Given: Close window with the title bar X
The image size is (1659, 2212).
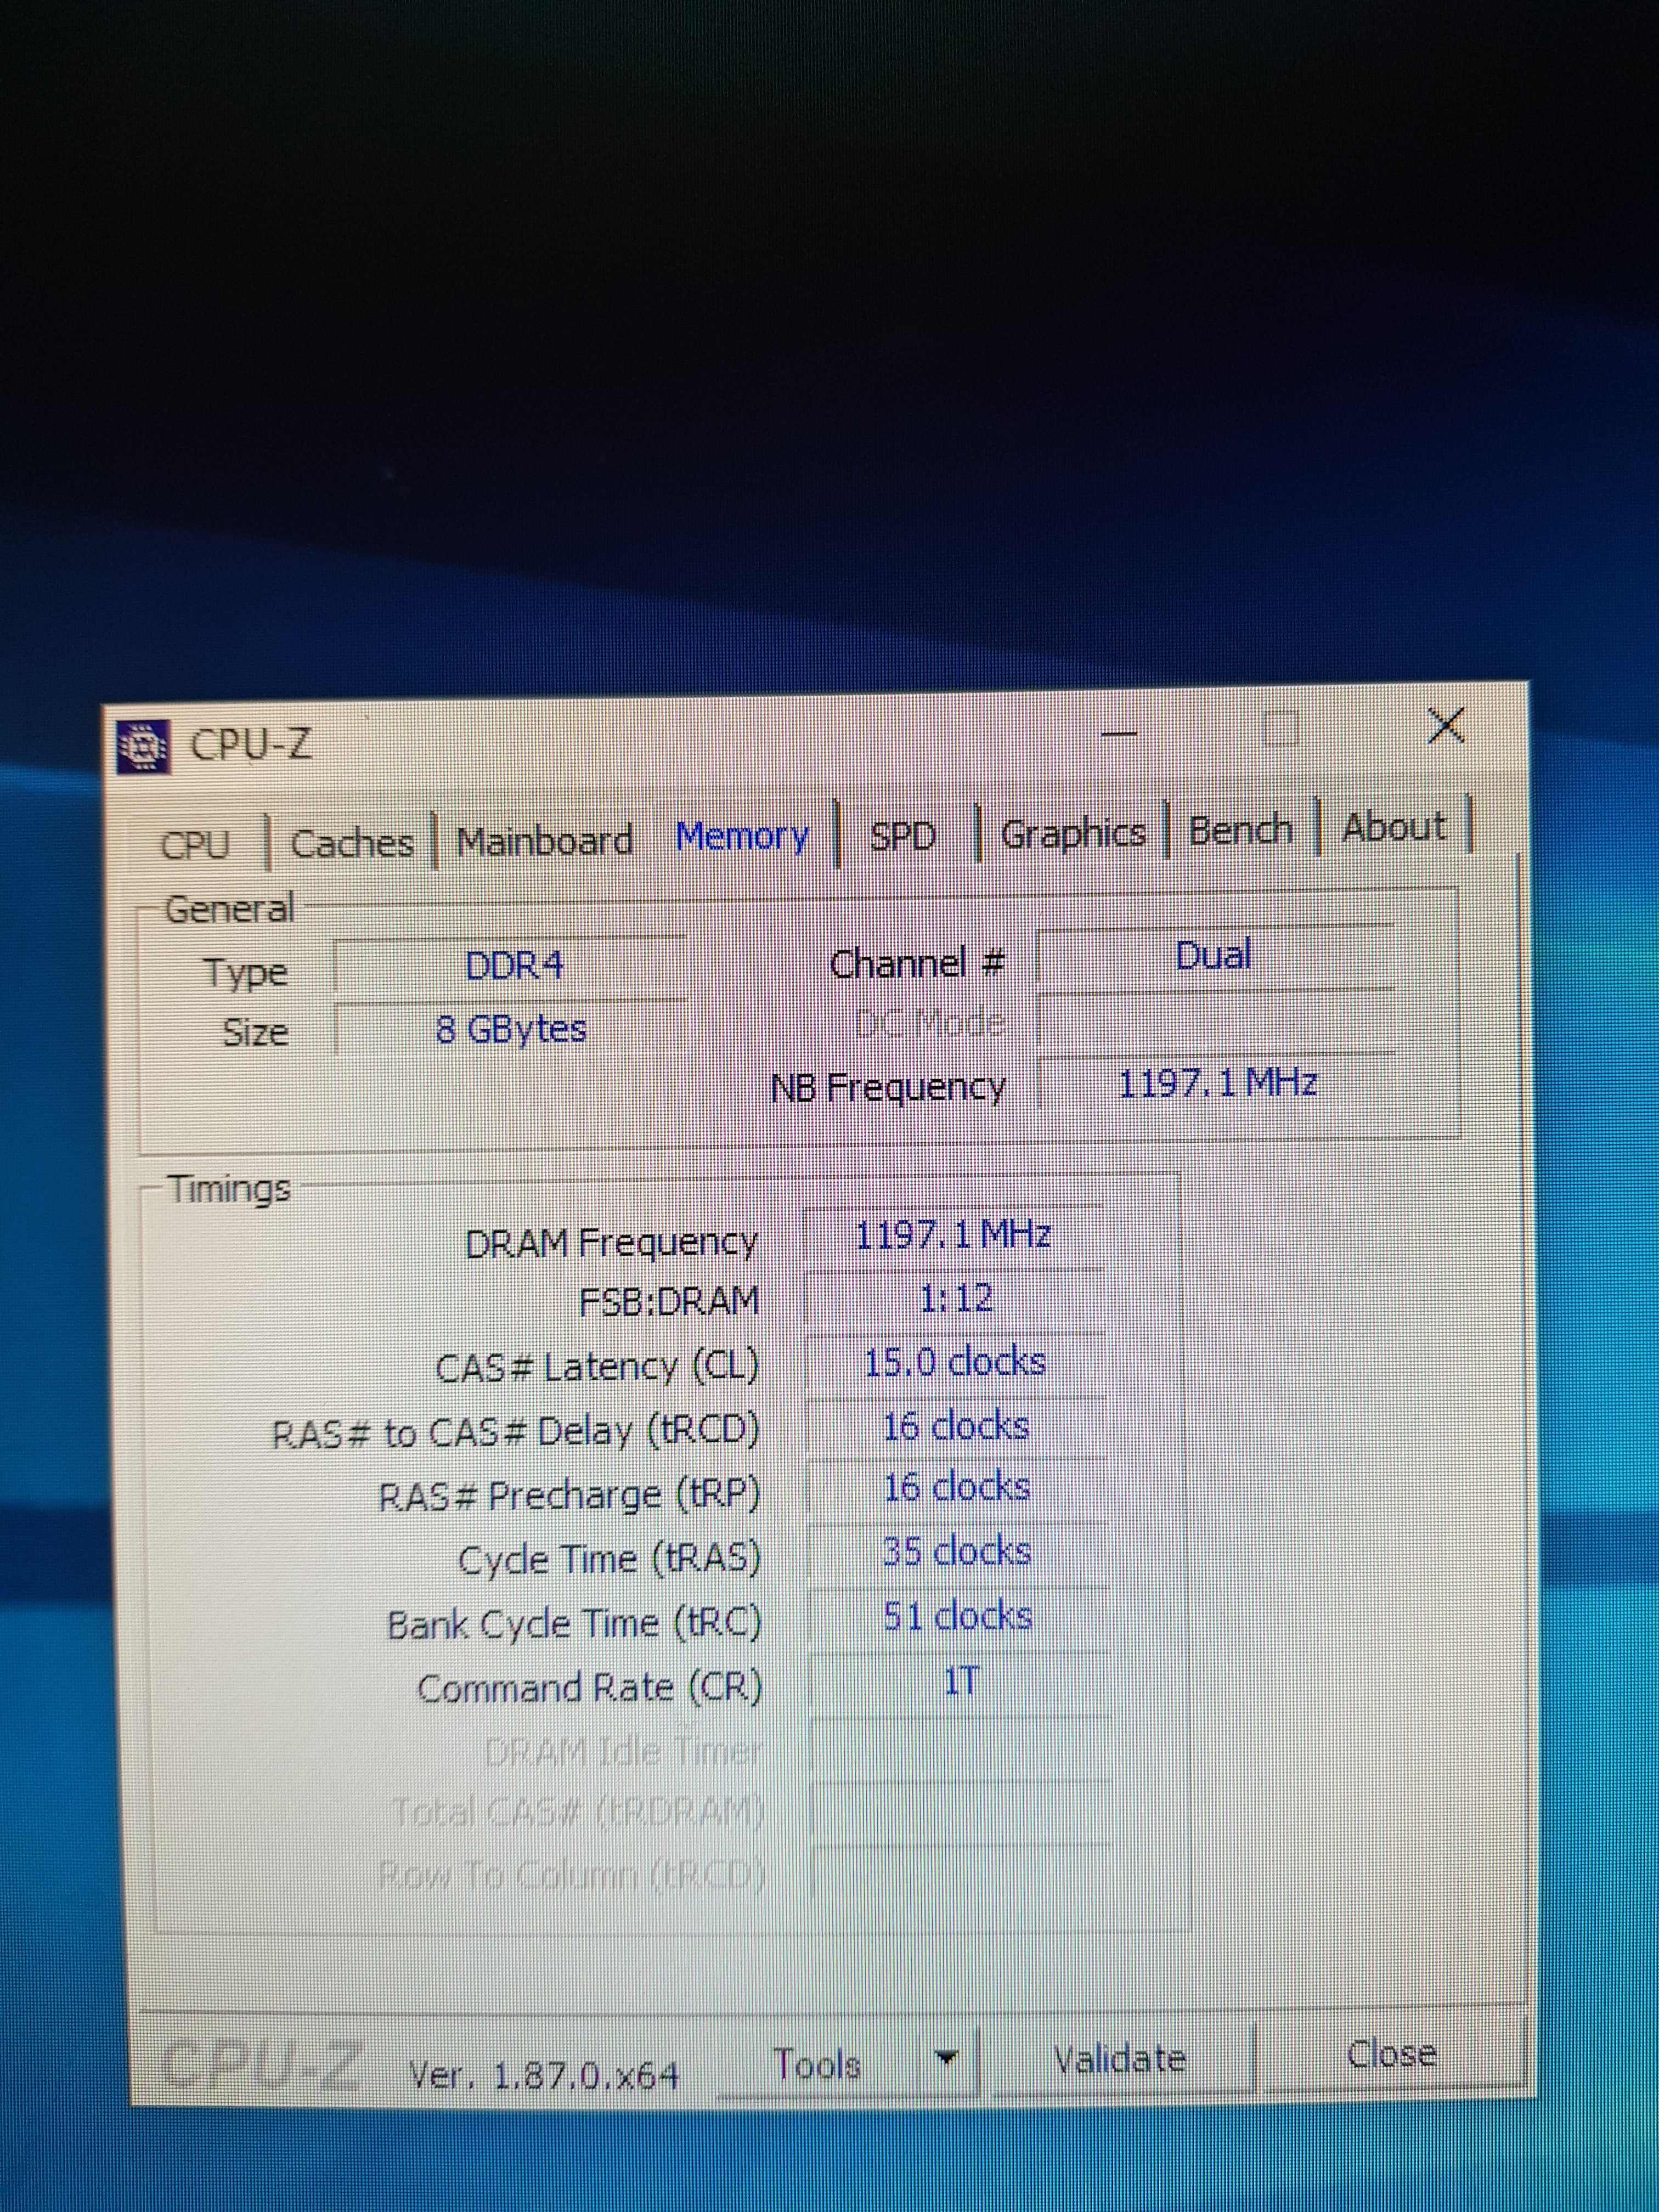Looking at the screenshot, I should [x=1446, y=726].
